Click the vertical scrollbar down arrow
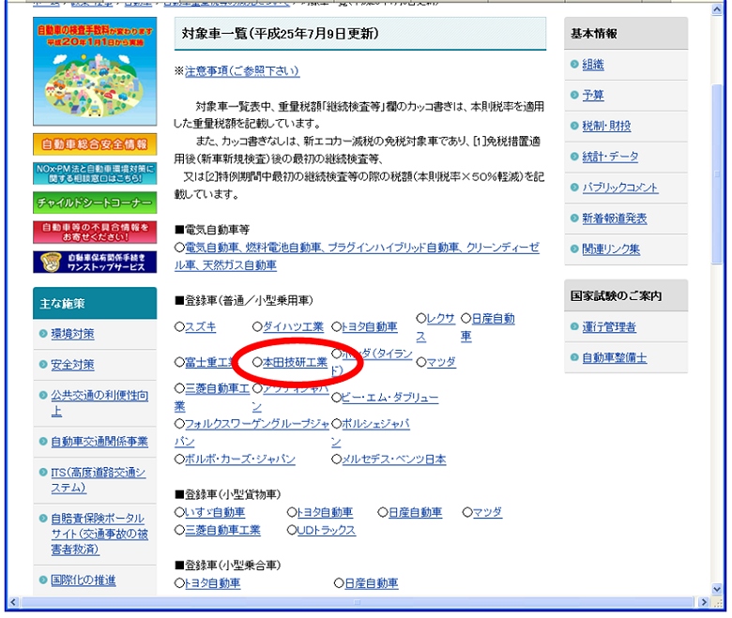The width and height of the screenshot is (732, 618). tap(718, 588)
